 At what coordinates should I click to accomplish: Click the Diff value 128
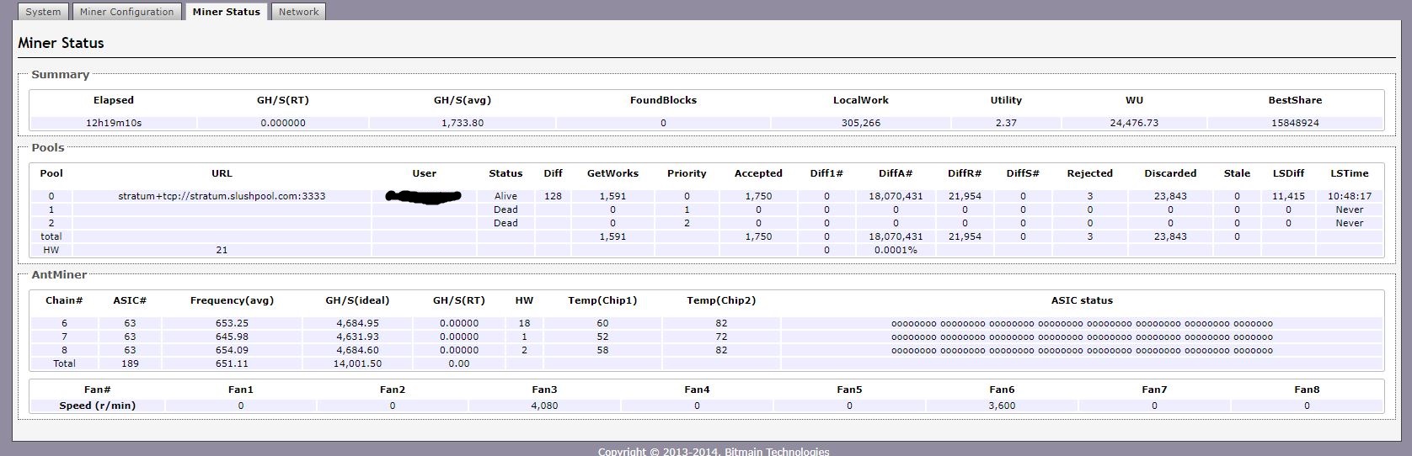pos(553,196)
